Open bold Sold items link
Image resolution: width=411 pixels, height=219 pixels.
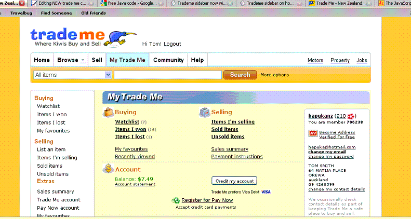click(225, 129)
